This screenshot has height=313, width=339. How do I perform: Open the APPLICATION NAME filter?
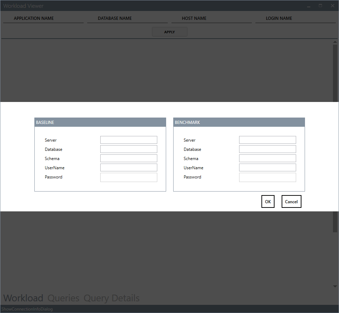(44, 18)
